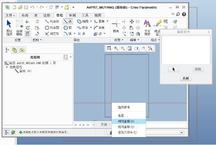Select the fillet (圆角) tool

pos(99,21)
